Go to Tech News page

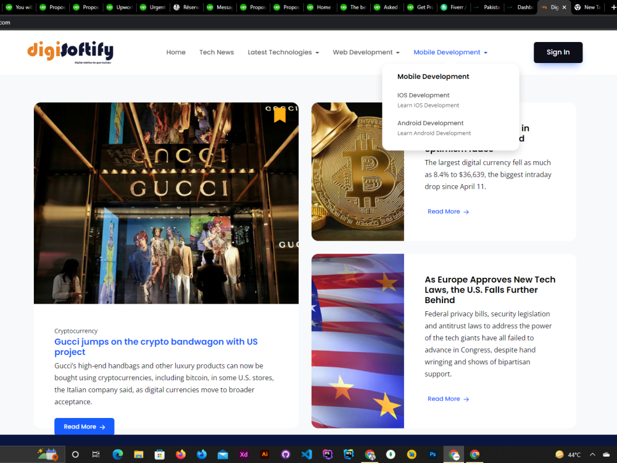pos(217,52)
